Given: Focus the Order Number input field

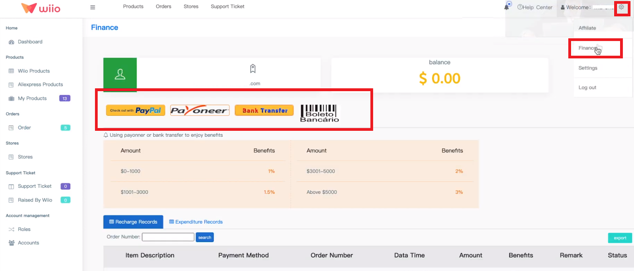Looking at the screenshot, I should pyautogui.click(x=168, y=237).
